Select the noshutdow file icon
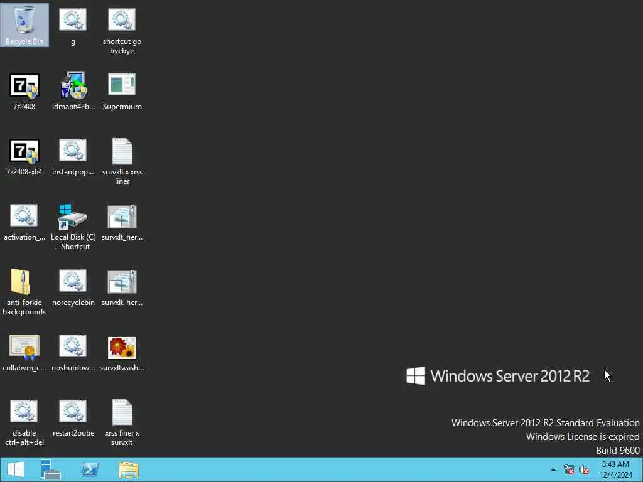This screenshot has height=482, width=643. (73, 353)
